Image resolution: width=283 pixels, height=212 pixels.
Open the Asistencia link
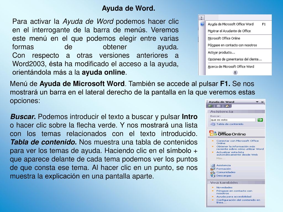click(223, 165)
